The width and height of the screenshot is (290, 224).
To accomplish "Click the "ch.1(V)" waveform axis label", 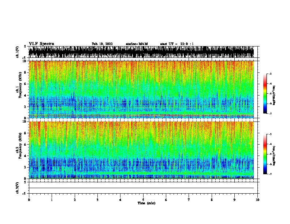I will tap(18, 52).
